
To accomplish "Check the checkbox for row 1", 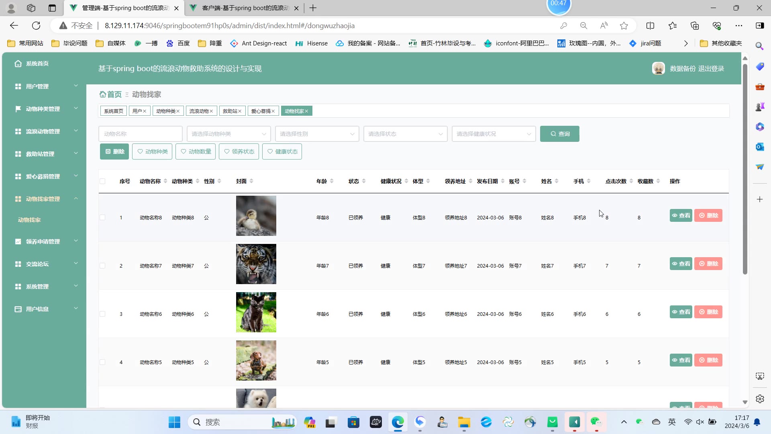I will point(102,217).
